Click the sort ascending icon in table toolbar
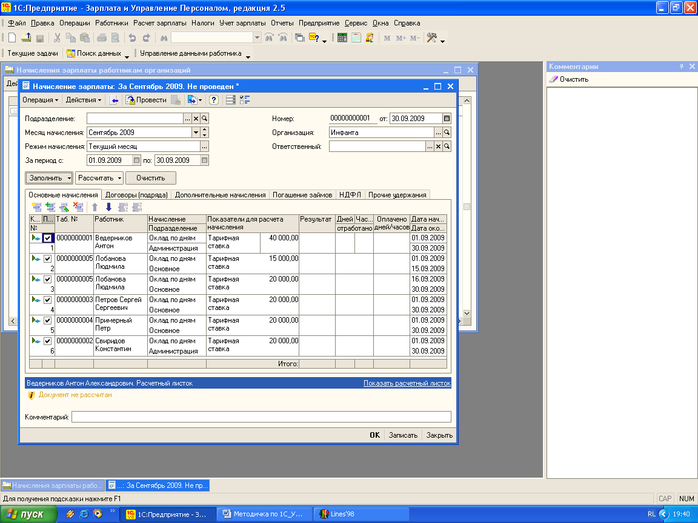 124,207
